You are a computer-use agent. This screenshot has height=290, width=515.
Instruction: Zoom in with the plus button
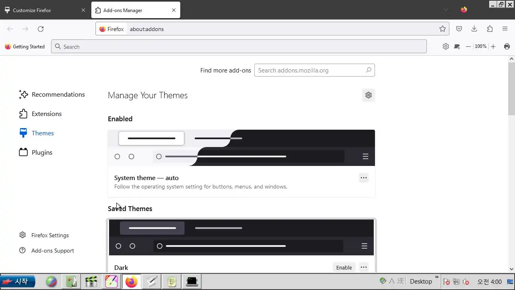(493, 46)
